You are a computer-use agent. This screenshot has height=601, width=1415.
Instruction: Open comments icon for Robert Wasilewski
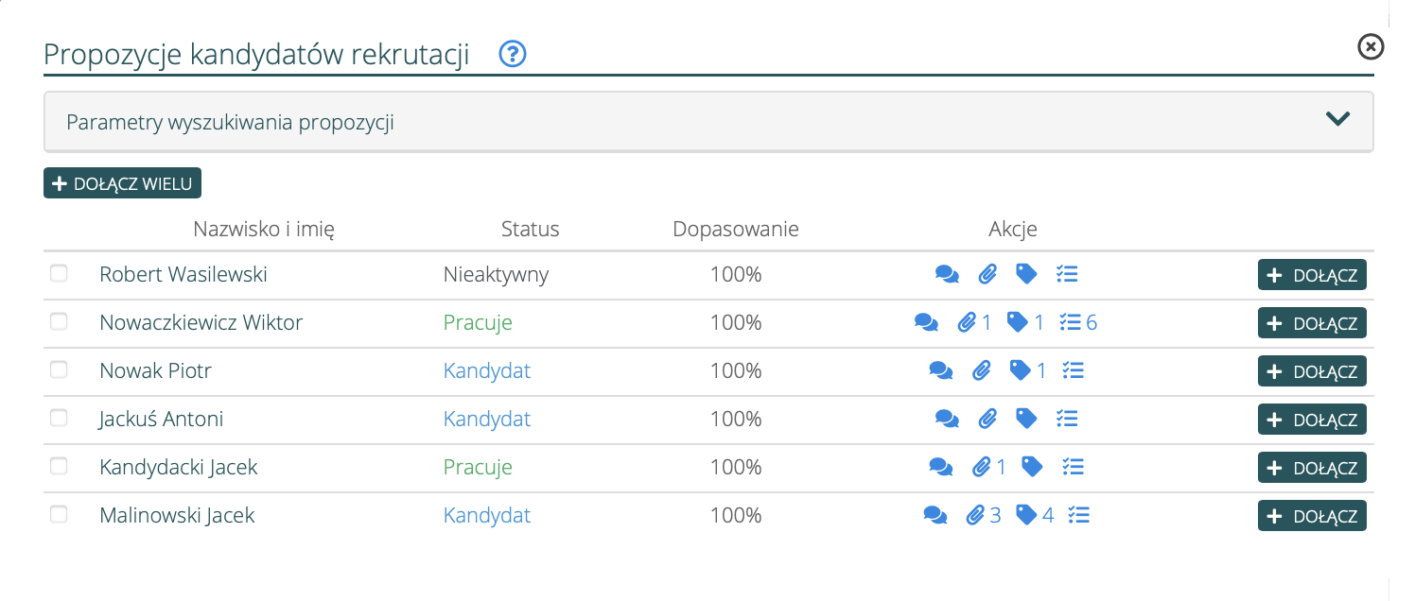[x=947, y=275]
